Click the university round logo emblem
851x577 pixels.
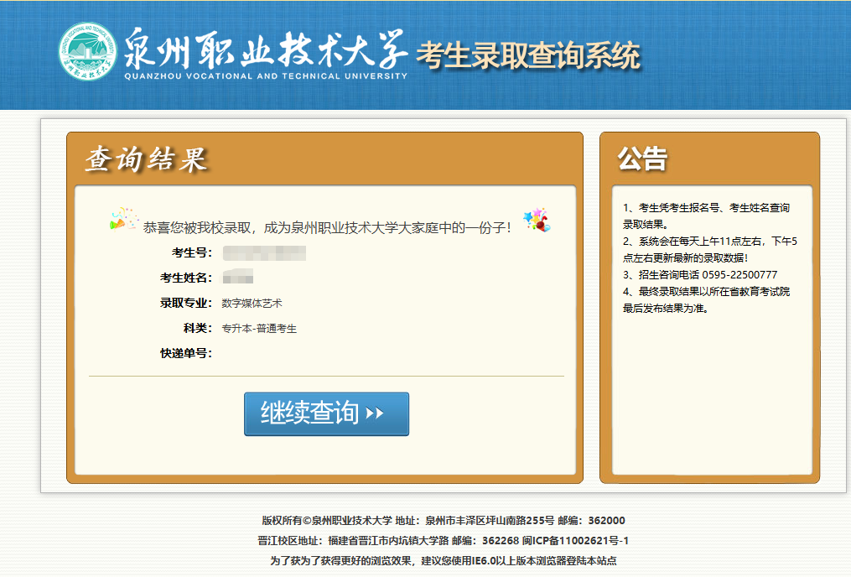click(x=87, y=51)
